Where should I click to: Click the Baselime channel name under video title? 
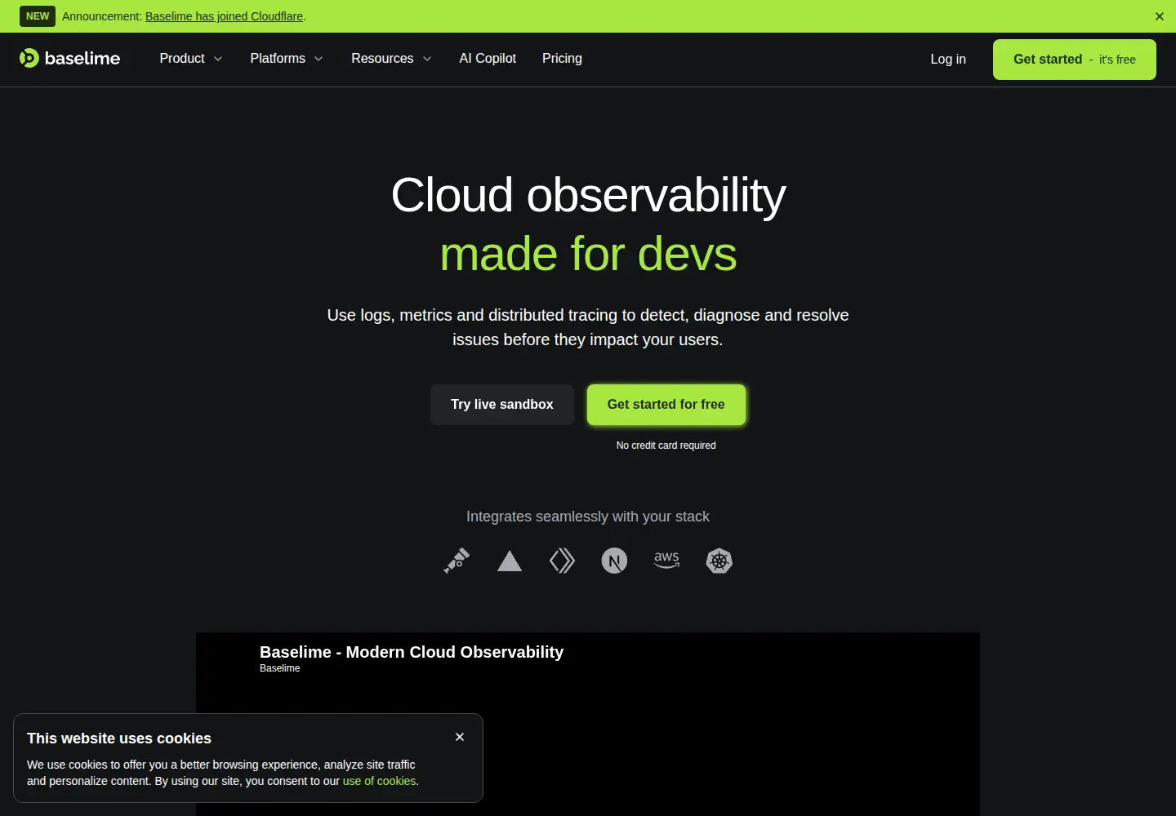[x=280, y=668]
